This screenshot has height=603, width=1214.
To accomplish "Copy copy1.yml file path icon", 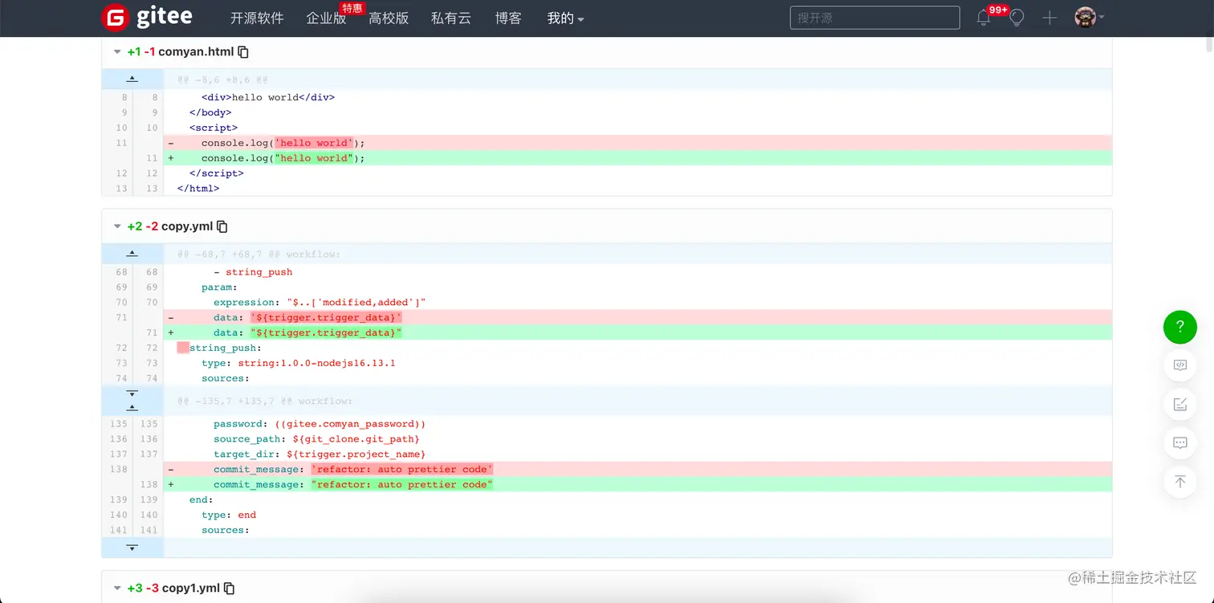I will tap(230, 589).
